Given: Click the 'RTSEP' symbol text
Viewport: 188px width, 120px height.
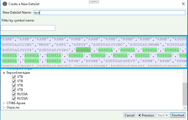Looking at the screenshot, I should pos(92,61).
